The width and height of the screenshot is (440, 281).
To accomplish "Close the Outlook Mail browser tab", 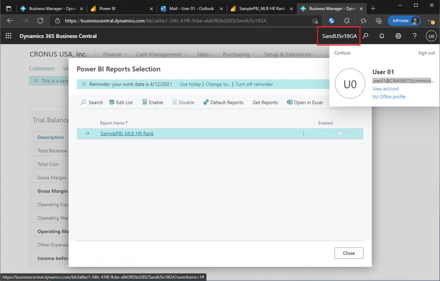I will 221,9.
